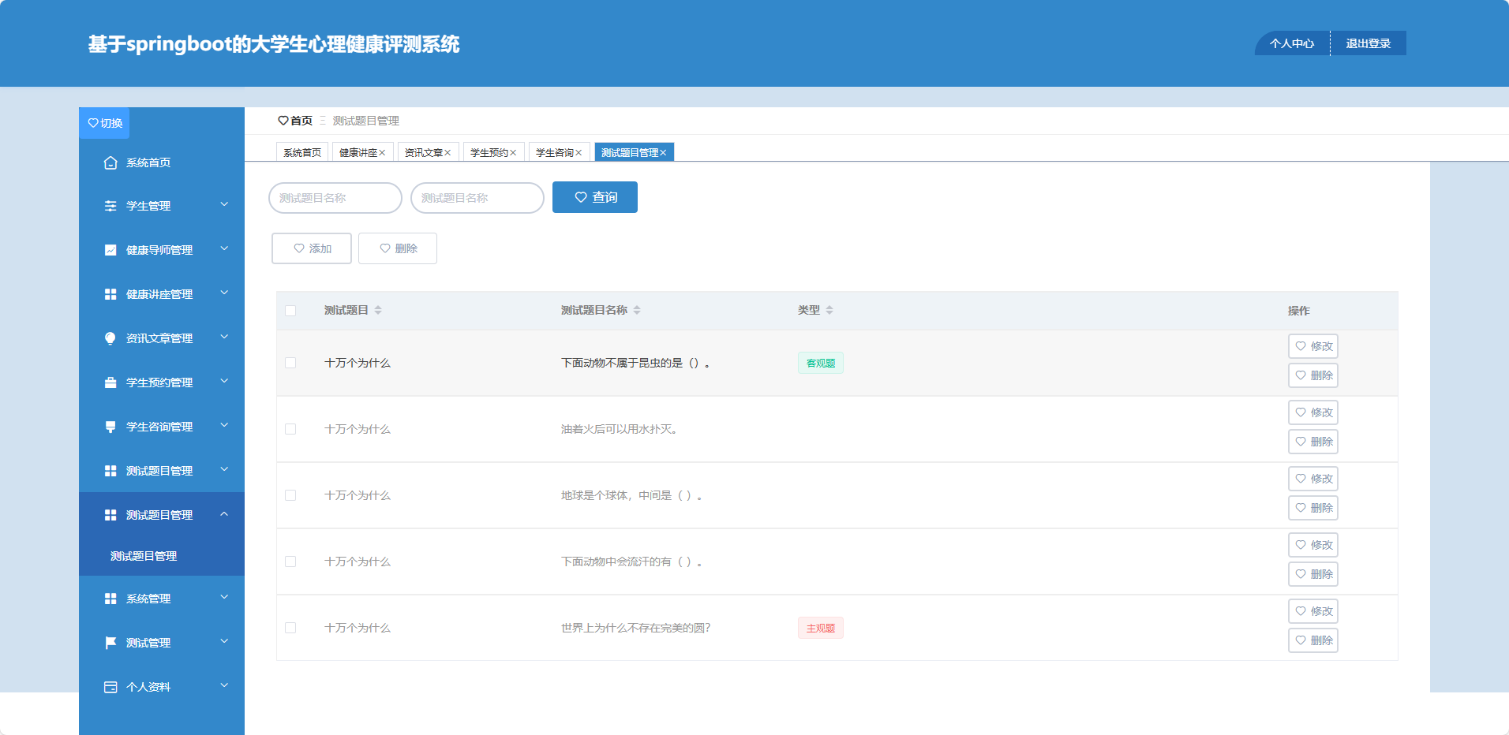This screenshot has width=1509, height=735.
Task: Expand the 学生预约管理 menu chevron
Action: (x=224, y=382)
